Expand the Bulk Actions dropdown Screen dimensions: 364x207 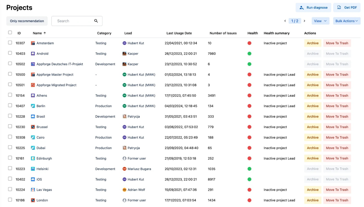(346, 21)
